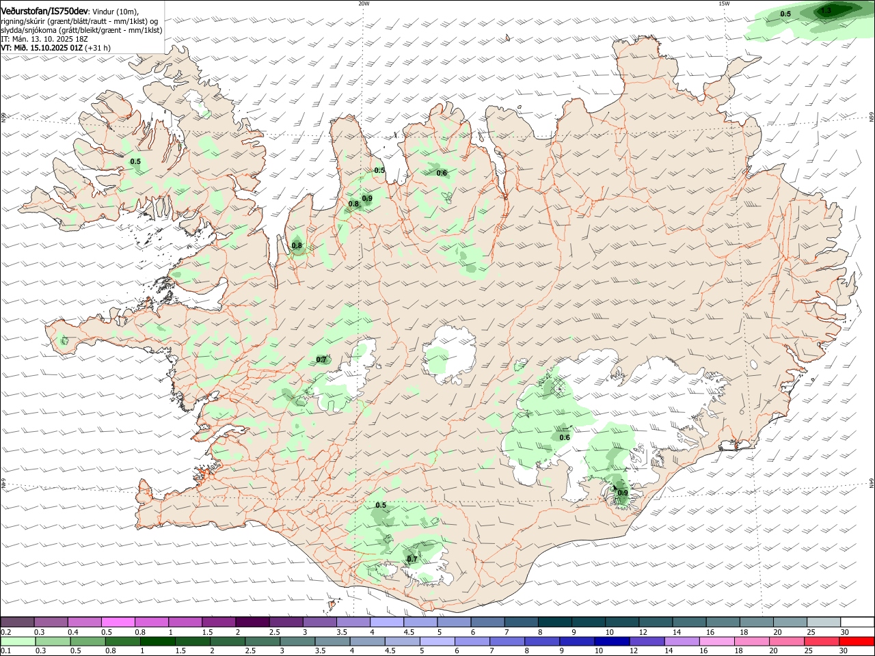Click the 0.5 value in the southern lowlands
Viewport: 875px width, 656px height.
click(x=381, y=506)
